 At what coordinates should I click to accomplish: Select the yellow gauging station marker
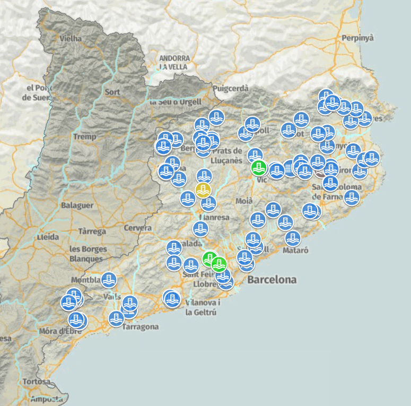pyautogui.click(x=203, y=190)
